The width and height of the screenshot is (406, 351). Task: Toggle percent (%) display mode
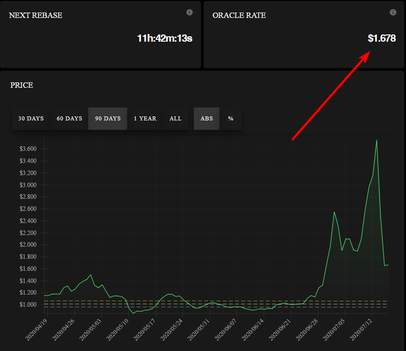(231, 118)
